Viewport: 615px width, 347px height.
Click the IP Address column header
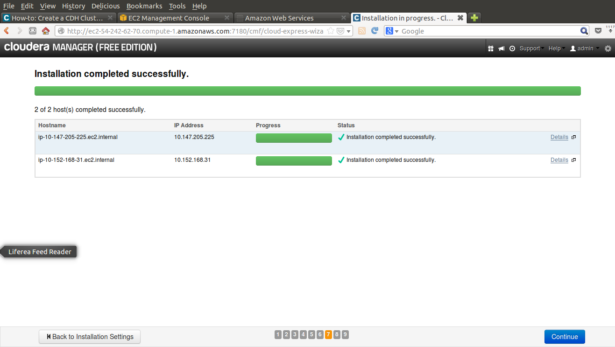point(189,125)
